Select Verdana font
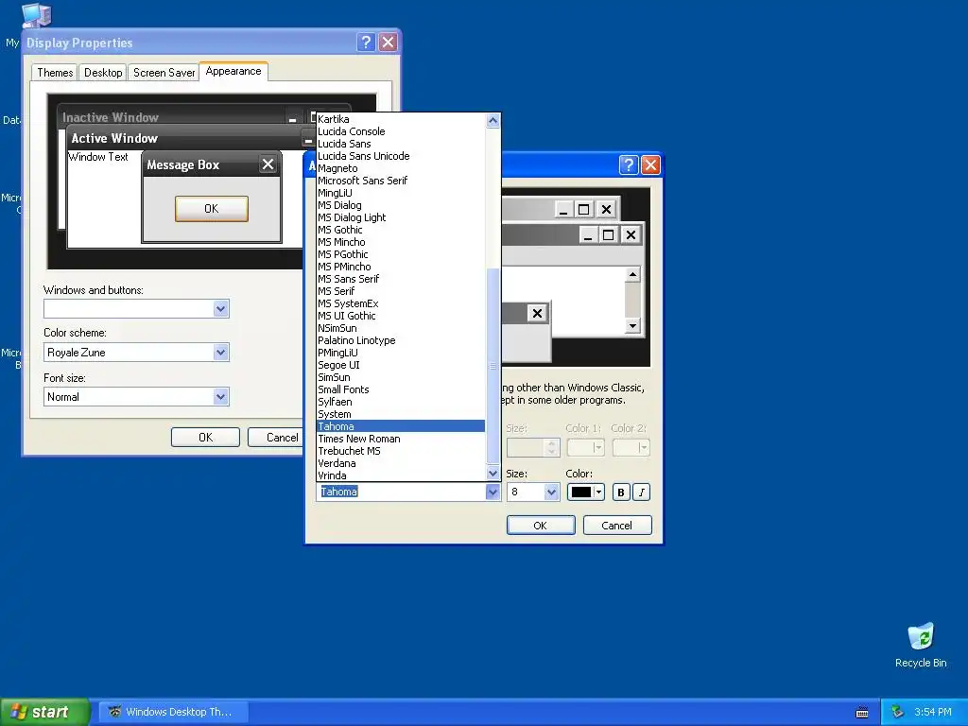The width and height of the screenshot is (968, 726). (x=401, y=463)
